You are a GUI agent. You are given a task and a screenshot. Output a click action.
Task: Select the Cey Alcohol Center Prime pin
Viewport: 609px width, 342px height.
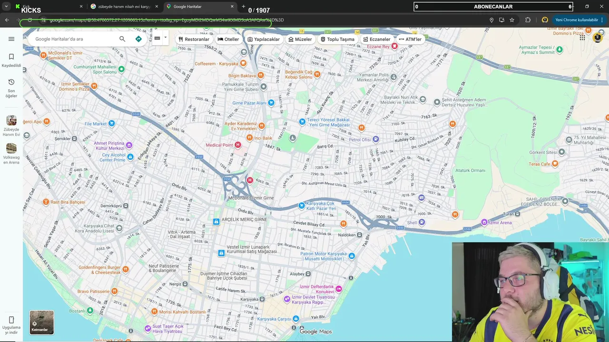pos(130,157)
